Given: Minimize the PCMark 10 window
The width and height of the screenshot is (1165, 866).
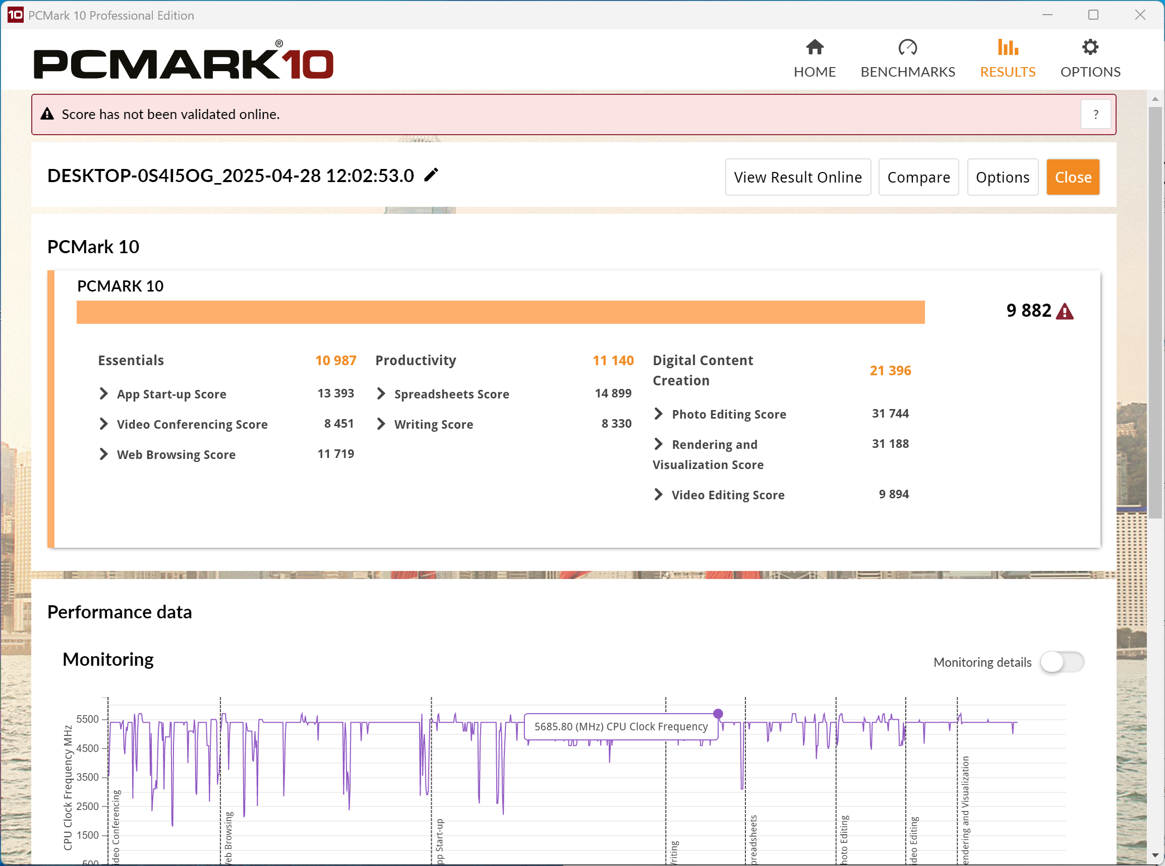Looking at the screenshot, I should point(1047,15).
